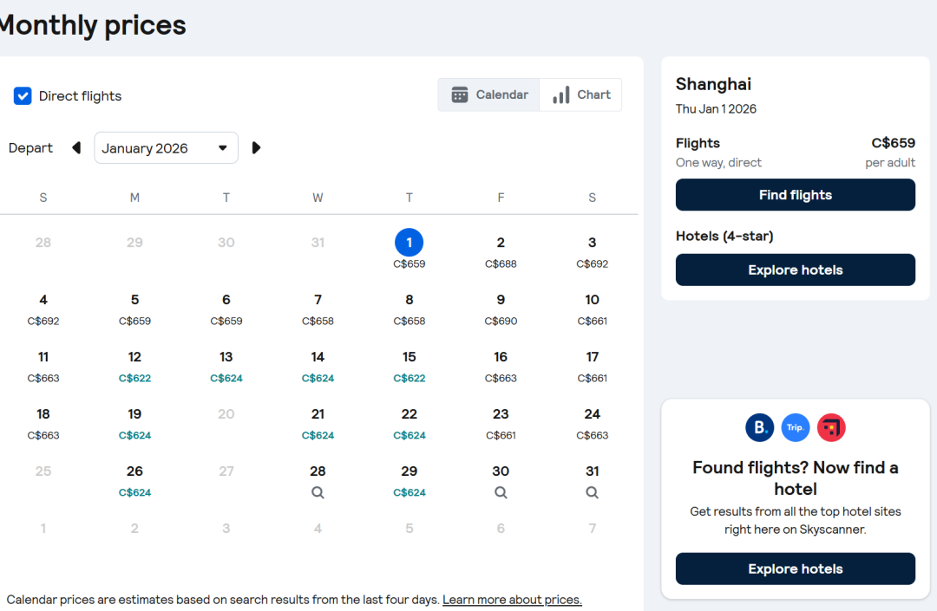
Task: Click Explore hotels in the hotel promo card
Action: point(795,569)
